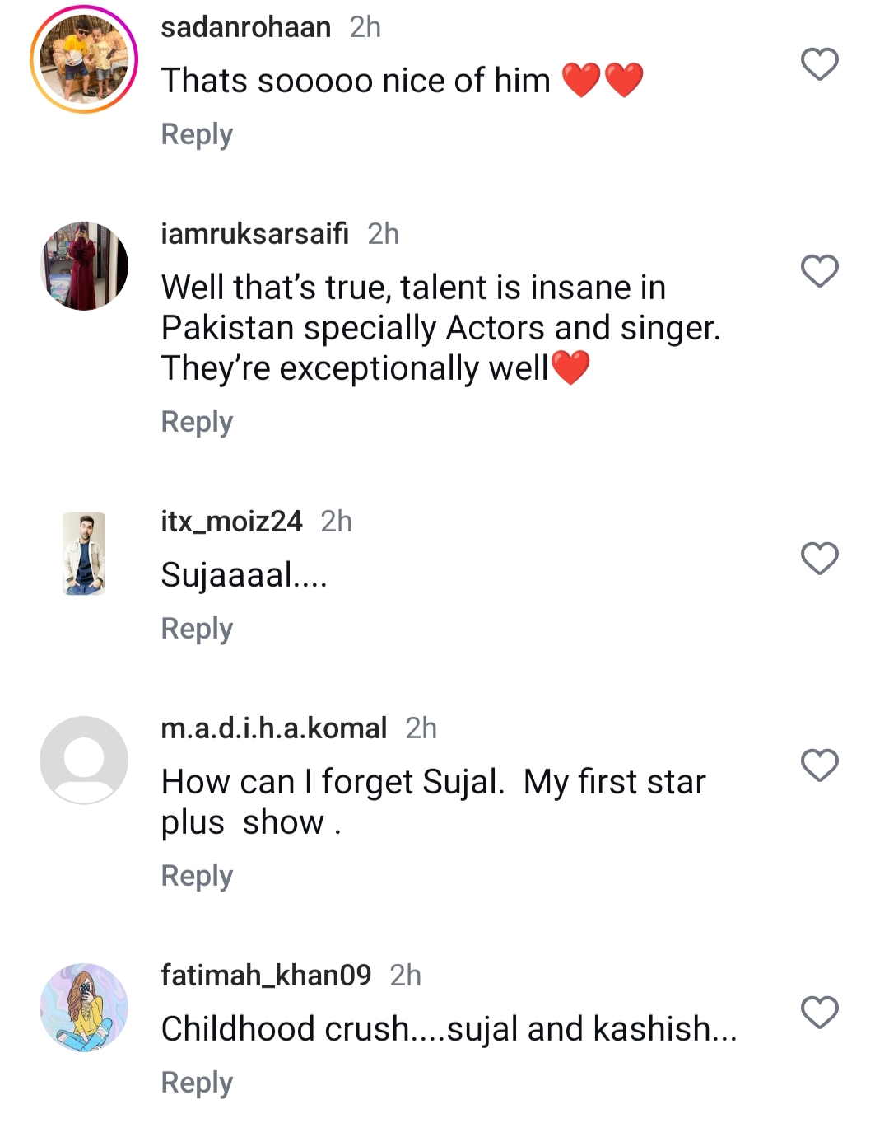Reply to m.a.d.i.h.a.komal's comment
Screen dimensions: 889x1142
click(x=197, y=876)
